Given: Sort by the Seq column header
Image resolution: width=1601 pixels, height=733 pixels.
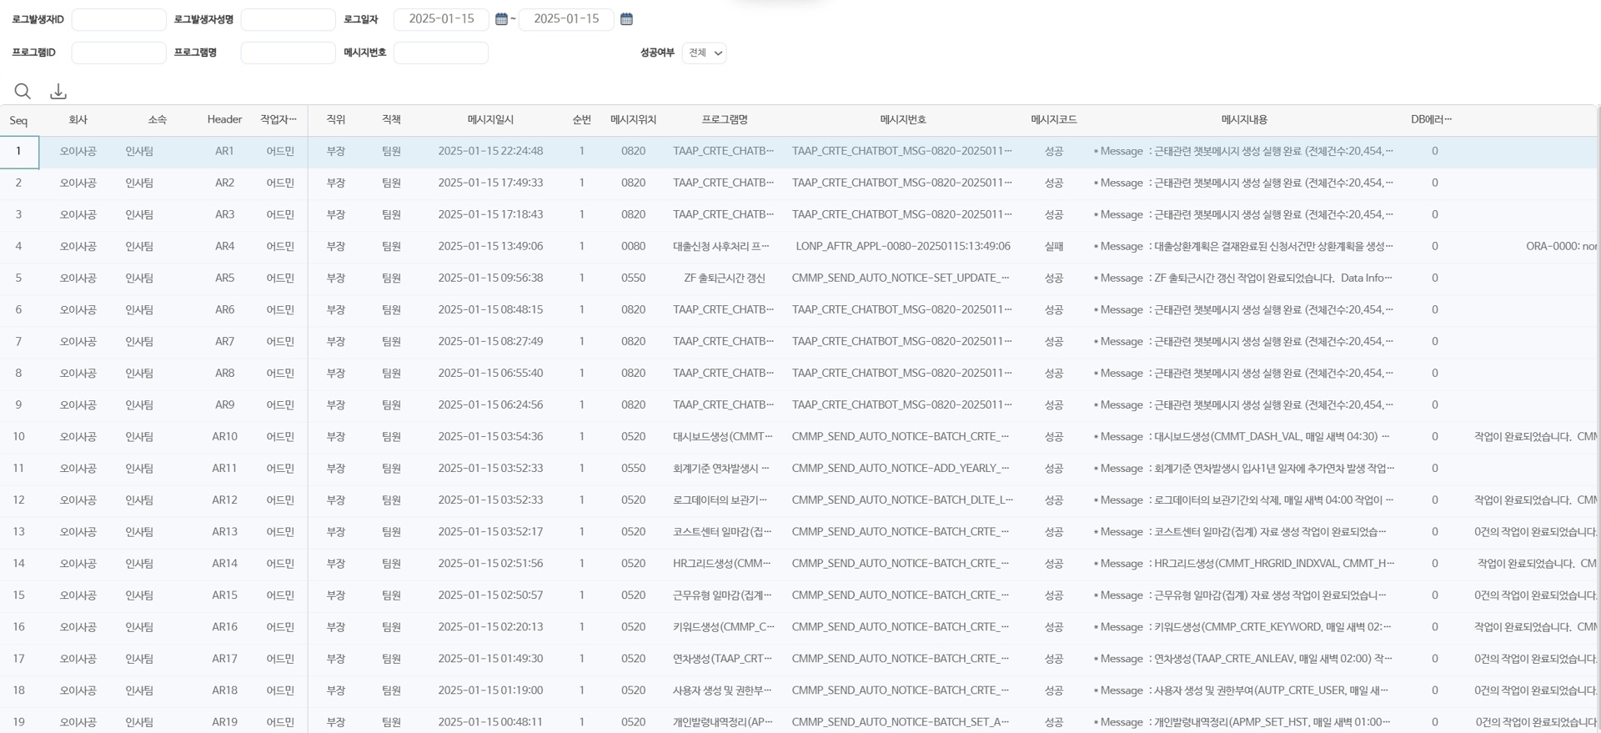Looking at the screenshot, I should click(x=18, y=120).
